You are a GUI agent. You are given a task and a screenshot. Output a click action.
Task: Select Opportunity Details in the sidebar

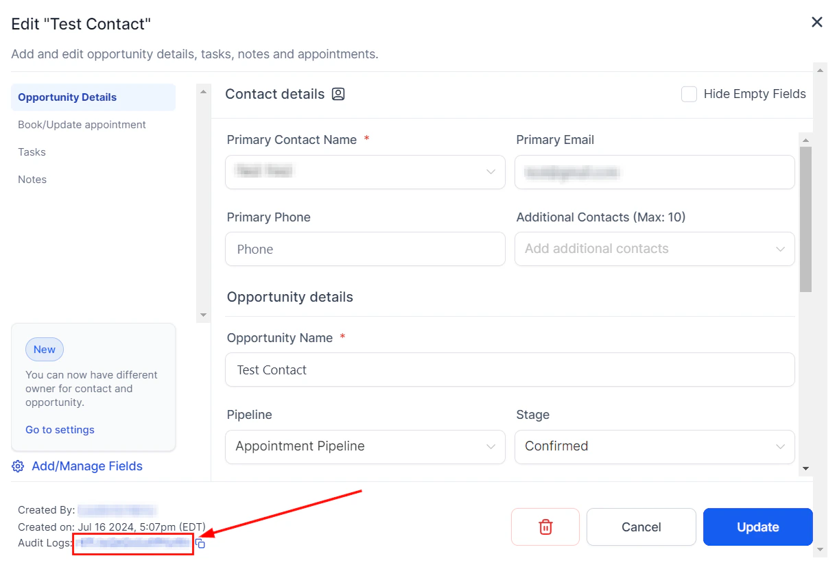point(67,97)
